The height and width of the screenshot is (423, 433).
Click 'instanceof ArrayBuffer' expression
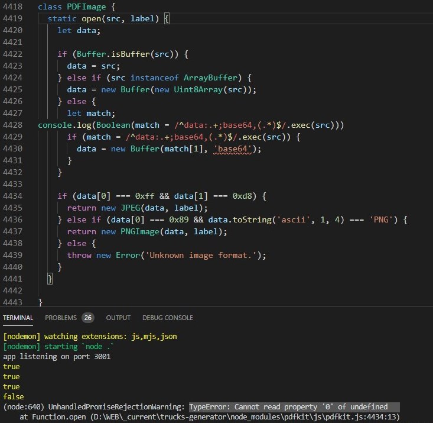(x=184, y=78)
